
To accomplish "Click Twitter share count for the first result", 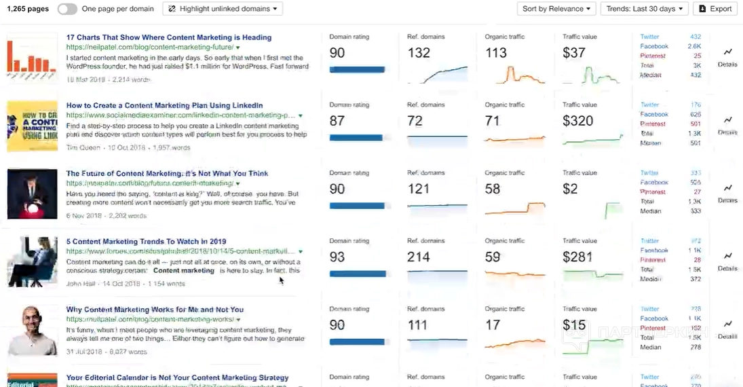I will (695, 37).
